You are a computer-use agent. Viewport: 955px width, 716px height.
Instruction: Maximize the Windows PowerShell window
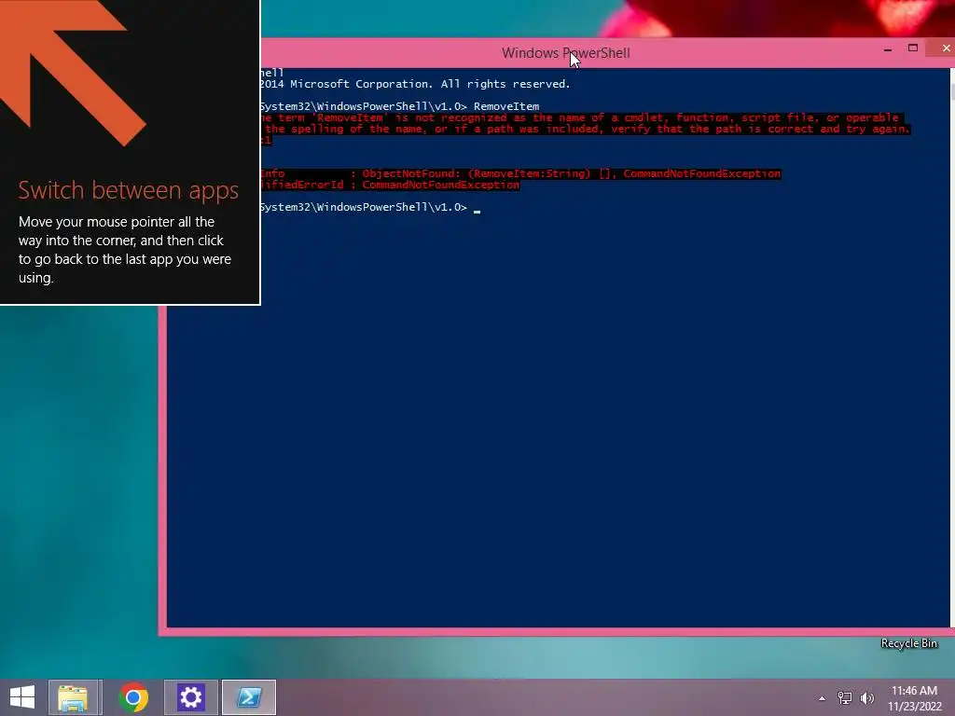[912, 48]
